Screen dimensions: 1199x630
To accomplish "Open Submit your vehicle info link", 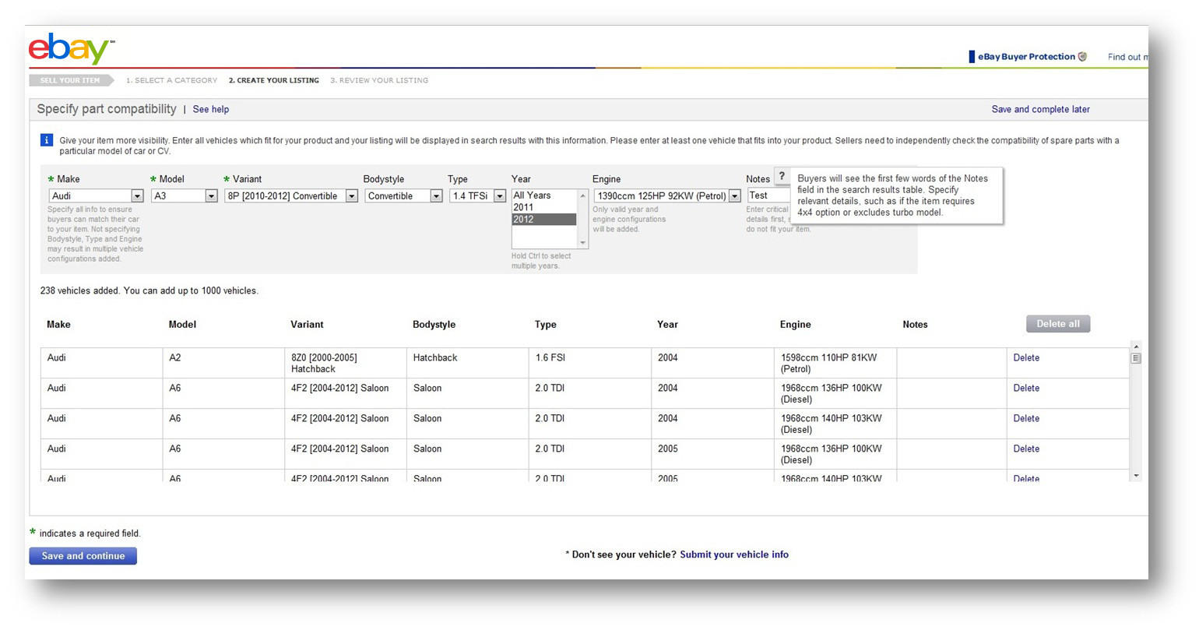I will 734,555.
